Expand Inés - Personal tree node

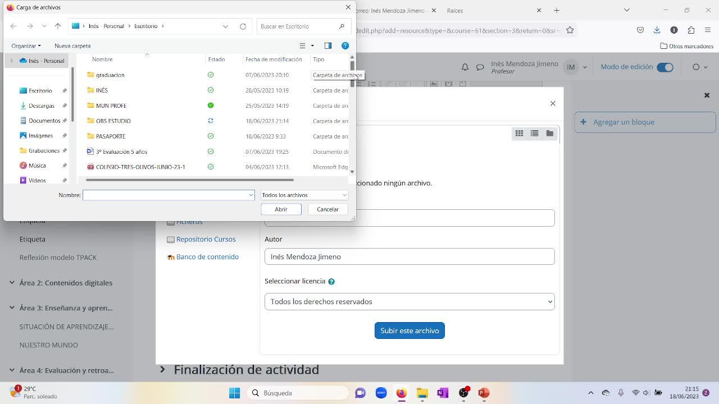(11, 61)
